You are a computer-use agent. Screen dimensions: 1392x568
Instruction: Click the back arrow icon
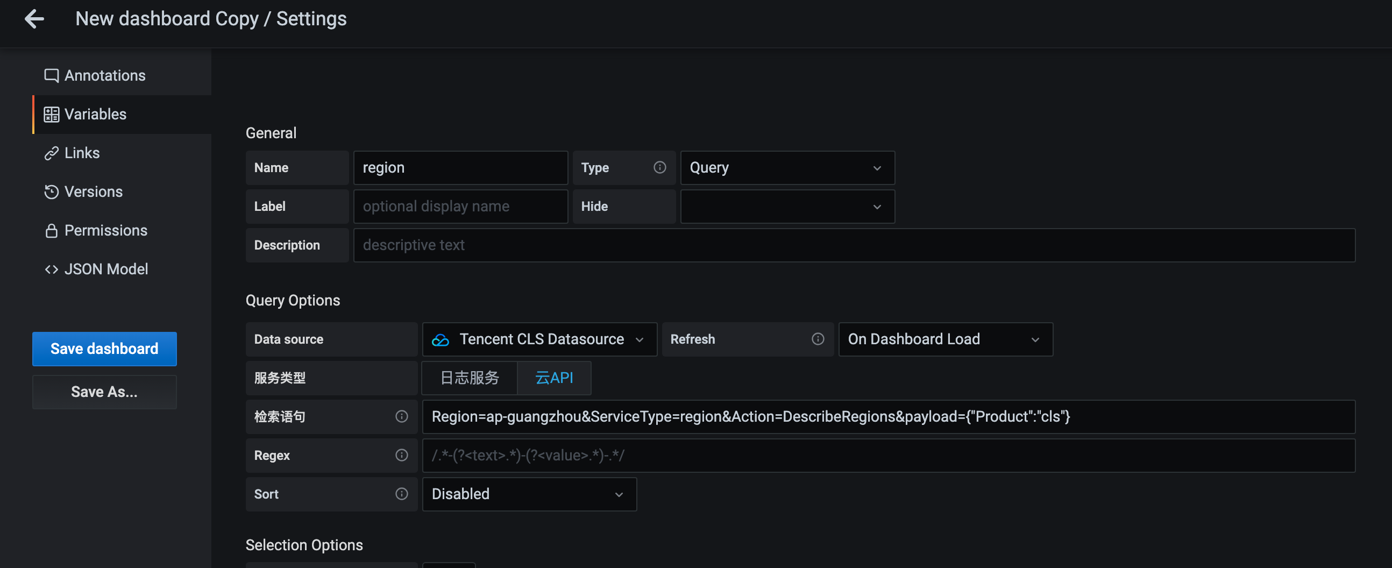coord(34,19)
